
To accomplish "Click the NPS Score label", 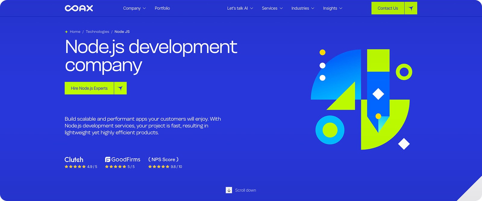I will (x=163, y=159).
